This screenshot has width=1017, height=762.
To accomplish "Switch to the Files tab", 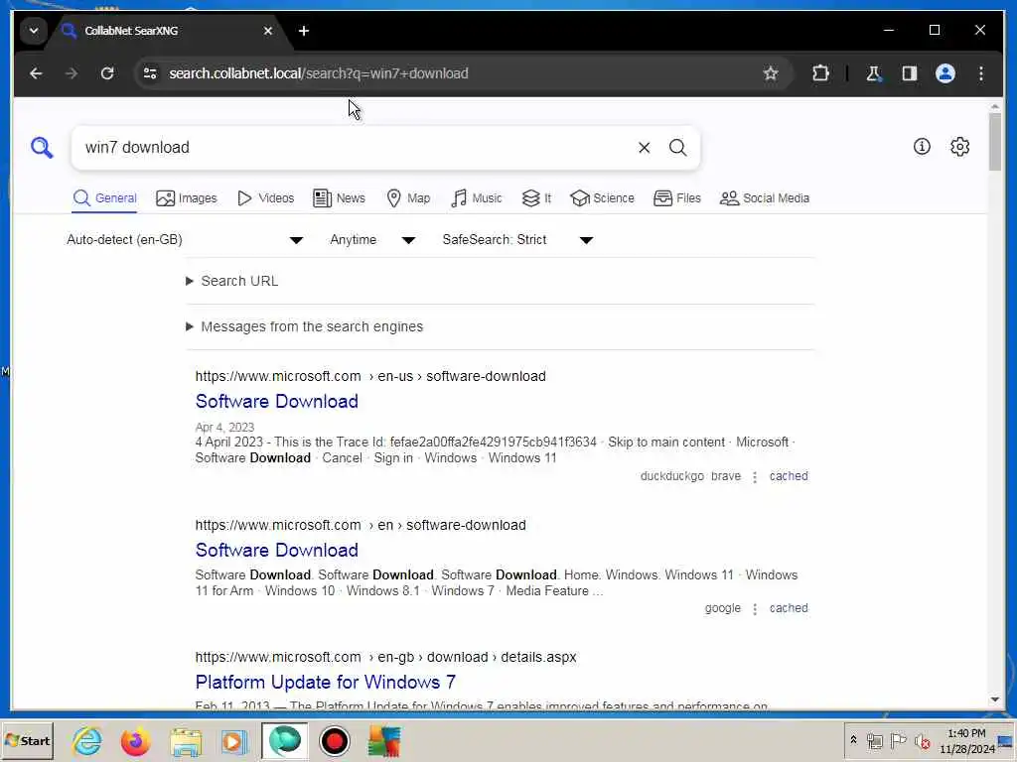I will (x=677, y=198).
